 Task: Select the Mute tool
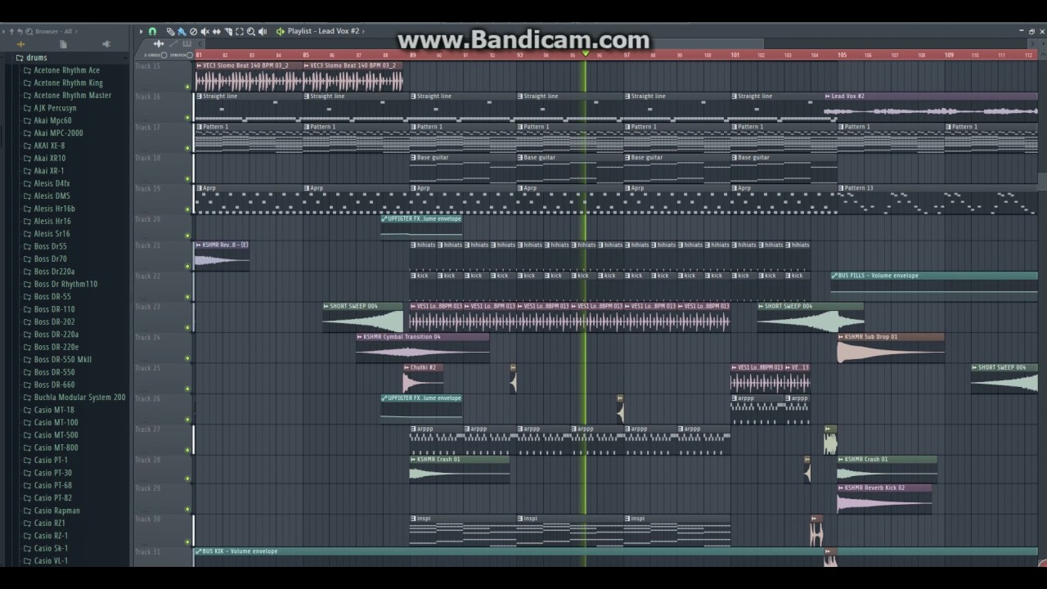click(204, 31)
